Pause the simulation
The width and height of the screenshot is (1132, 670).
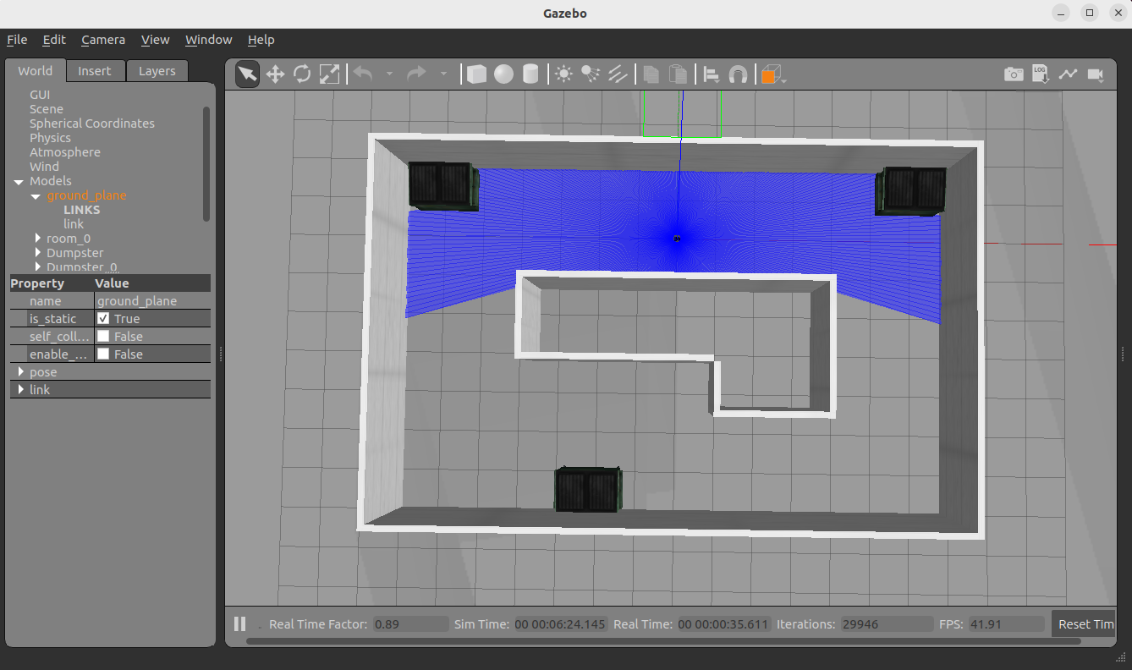(x=240, y=624)
